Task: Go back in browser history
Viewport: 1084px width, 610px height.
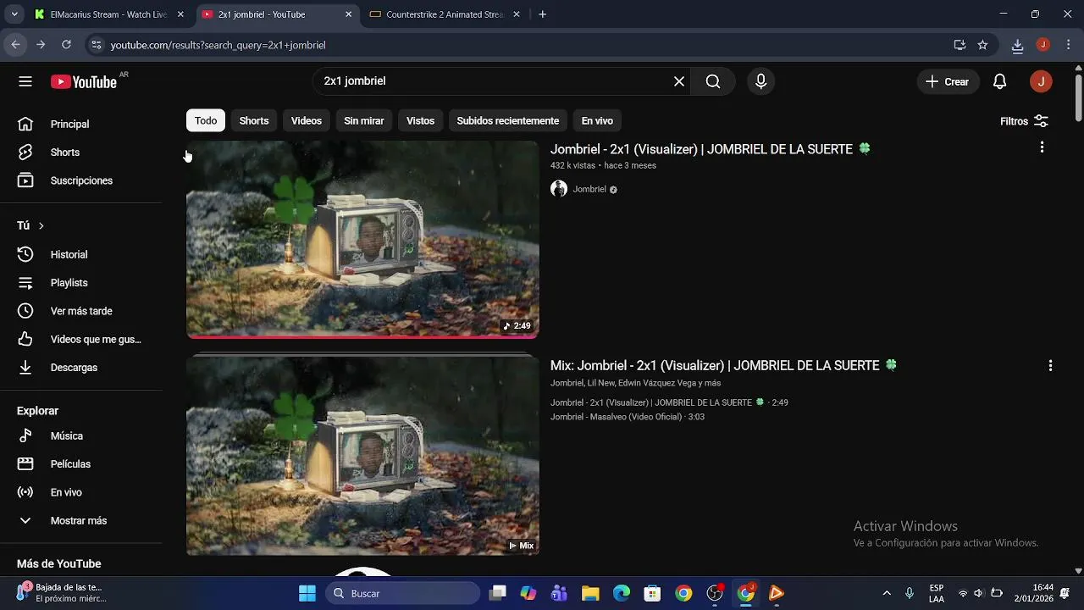Action: click(x=15, y=45)
